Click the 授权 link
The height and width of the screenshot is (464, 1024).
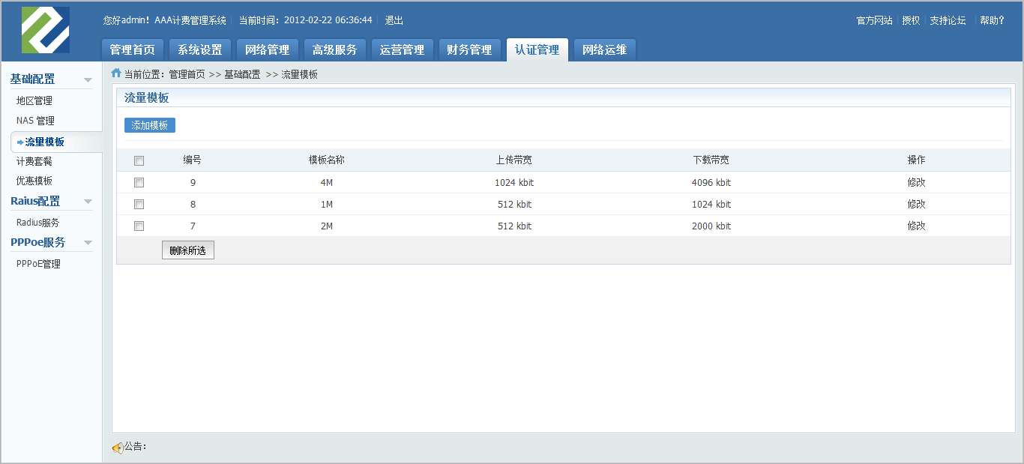tap(911, 20)
